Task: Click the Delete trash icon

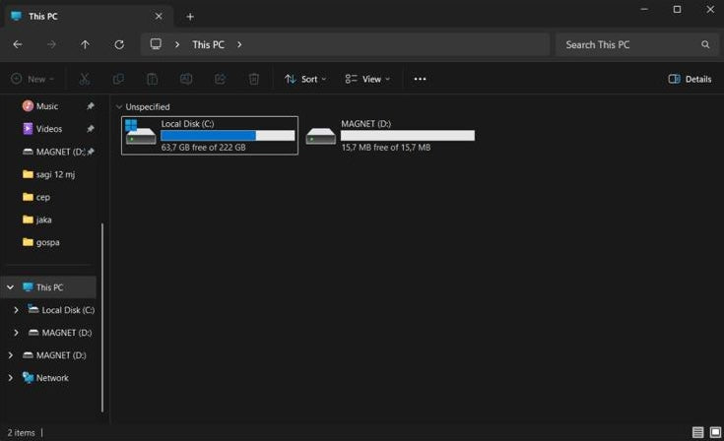Action: 253,79
